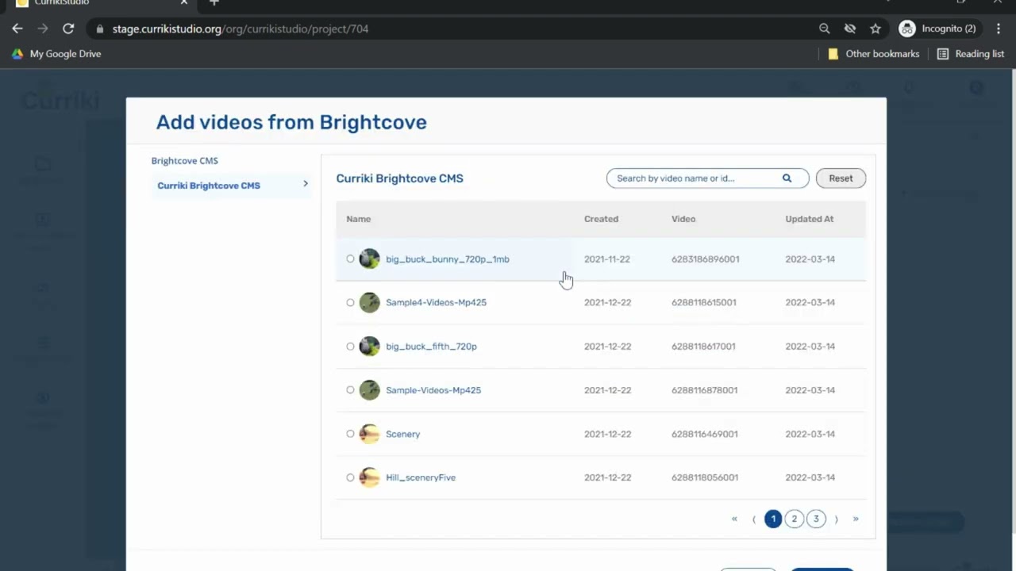
Task: Select big_buck_fifth_720p radio button
Action: (x=350, y=346)
